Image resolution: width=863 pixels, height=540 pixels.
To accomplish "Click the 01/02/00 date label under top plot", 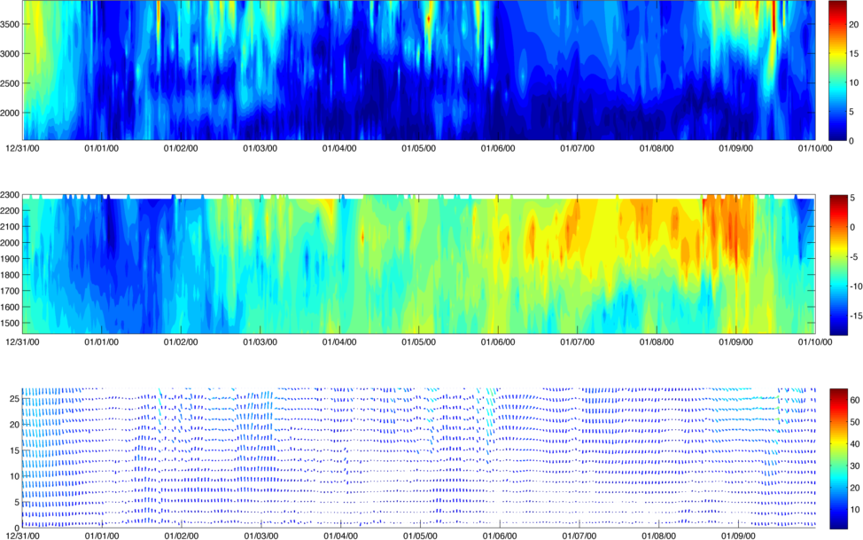I will pos(181,148).
